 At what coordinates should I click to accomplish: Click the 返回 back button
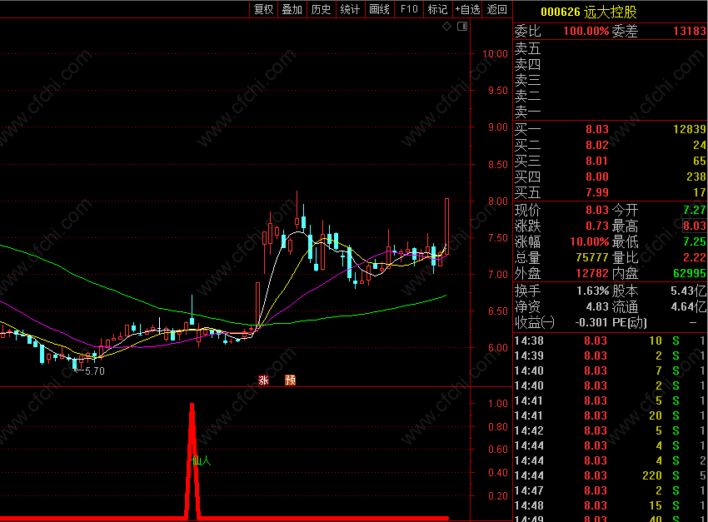pyautogui.click(x=496, y=9)
